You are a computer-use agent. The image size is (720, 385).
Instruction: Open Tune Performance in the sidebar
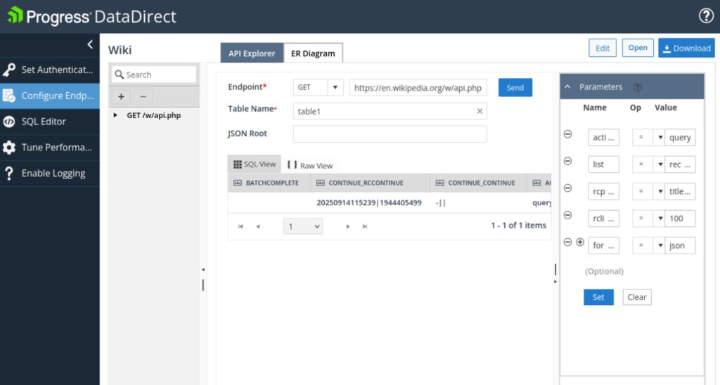point(50,148)
